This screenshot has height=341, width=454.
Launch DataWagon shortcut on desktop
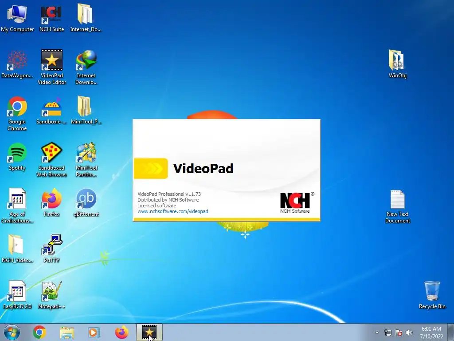click(x=17, y=64)
